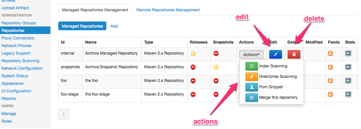Click internal repository releases sun icon
The image size is (361, 129).
[x=193, y=53]
